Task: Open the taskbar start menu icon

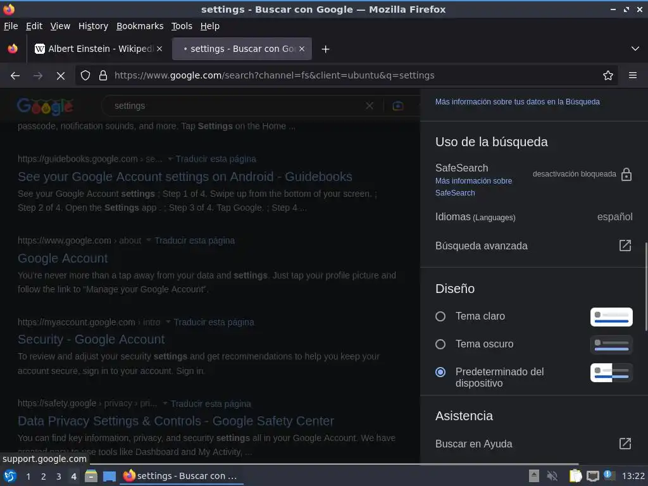Action: (x=10, y=476)
